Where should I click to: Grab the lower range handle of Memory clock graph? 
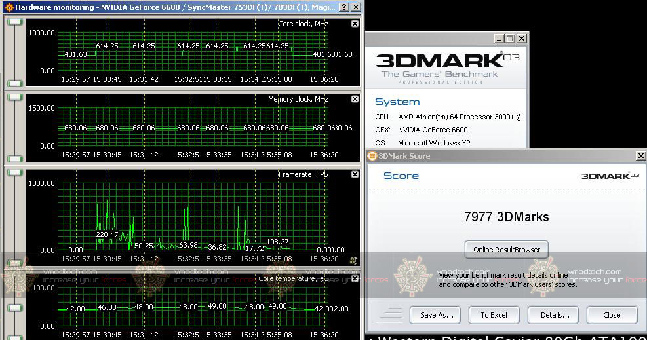[15, 159]
